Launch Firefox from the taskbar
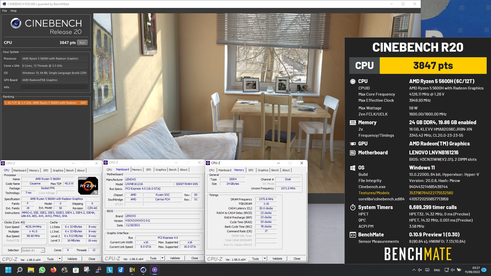Screen dimensions: 491x276 [x=53, y=270]
